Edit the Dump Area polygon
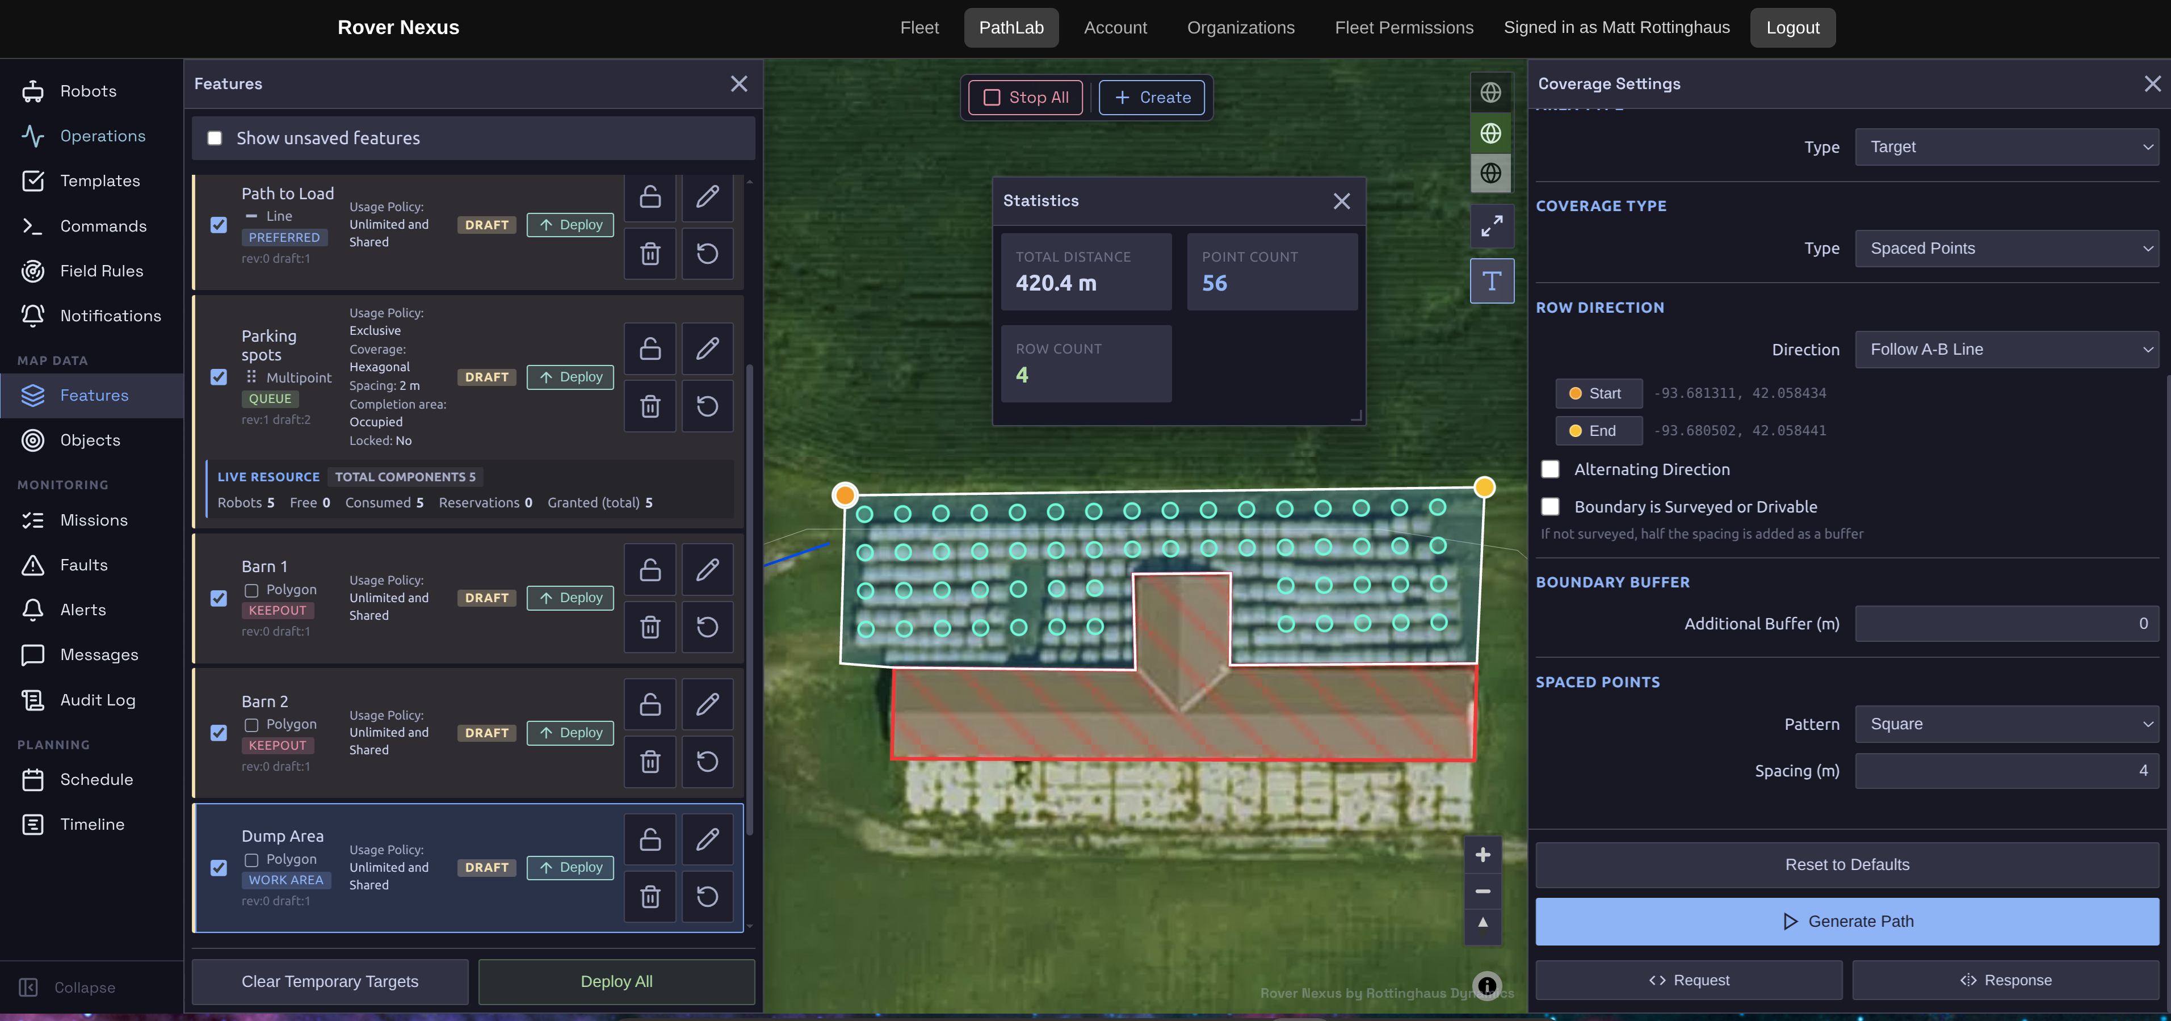The height and width of the screenshot is (1021, 2171). pyautogui.click(x=707, y=839)
